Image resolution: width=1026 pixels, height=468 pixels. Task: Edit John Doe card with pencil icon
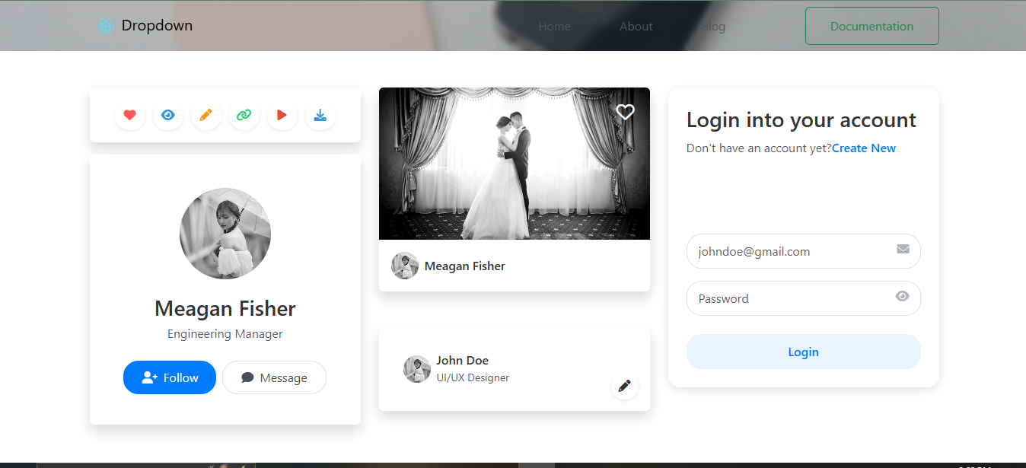624,386
